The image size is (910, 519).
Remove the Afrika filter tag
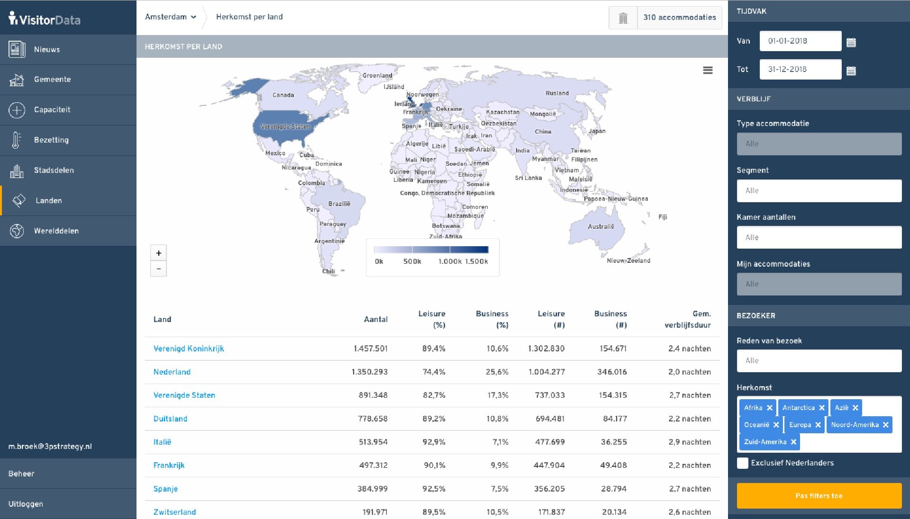[769, 408]
